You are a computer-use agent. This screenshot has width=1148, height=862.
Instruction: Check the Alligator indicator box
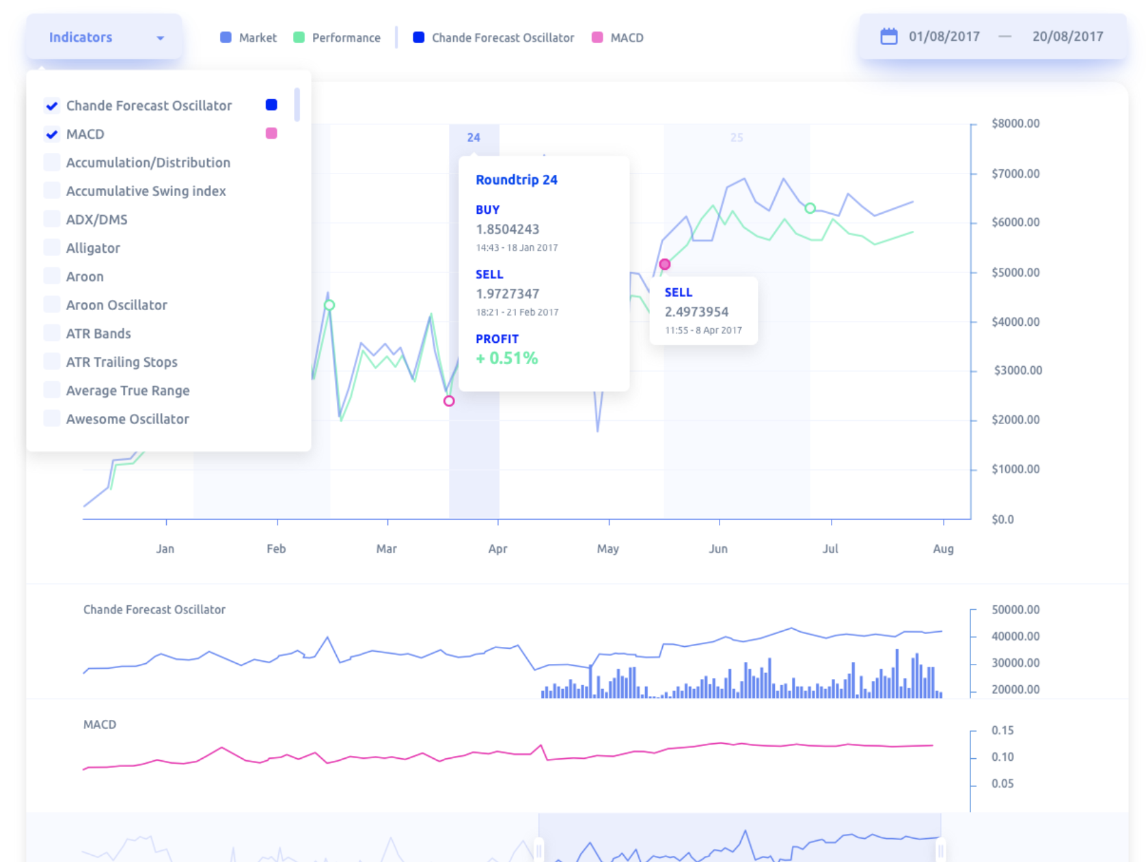click(x=51, y=248)
